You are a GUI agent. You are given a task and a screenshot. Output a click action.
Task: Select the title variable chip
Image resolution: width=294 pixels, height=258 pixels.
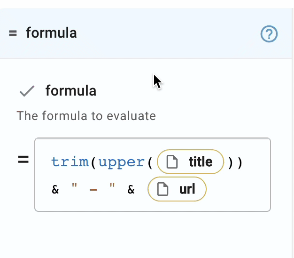point(190,161)
